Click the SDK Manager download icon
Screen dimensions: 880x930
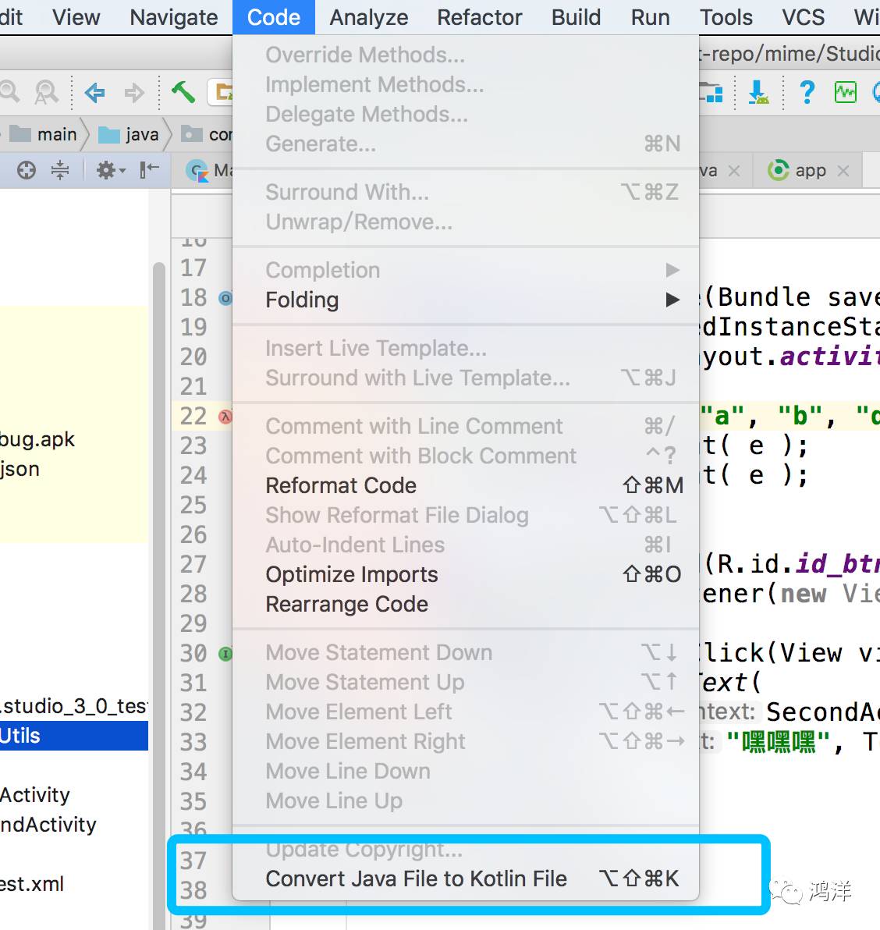[x=758, y=92]
